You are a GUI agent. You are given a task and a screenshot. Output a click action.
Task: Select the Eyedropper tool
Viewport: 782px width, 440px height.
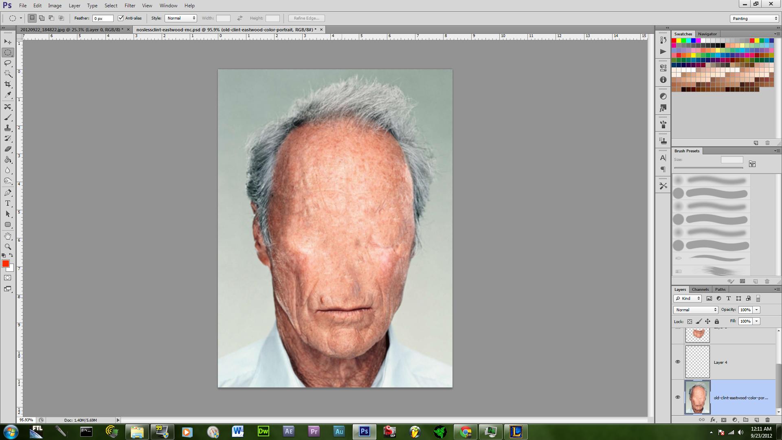click(x=8, y=95)
